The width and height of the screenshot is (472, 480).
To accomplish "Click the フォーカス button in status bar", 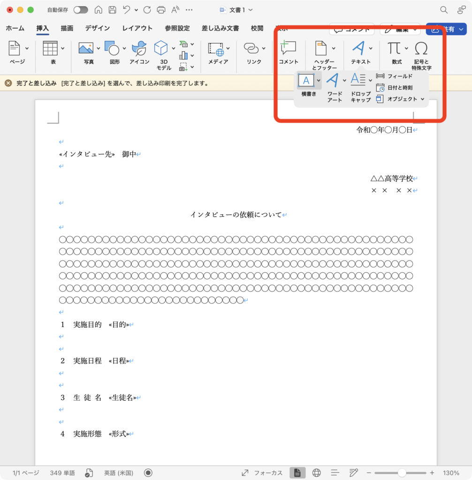I will [x=262, y=472].
